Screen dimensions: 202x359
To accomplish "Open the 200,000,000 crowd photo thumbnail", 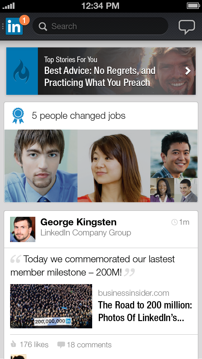I will click(51, 306).
